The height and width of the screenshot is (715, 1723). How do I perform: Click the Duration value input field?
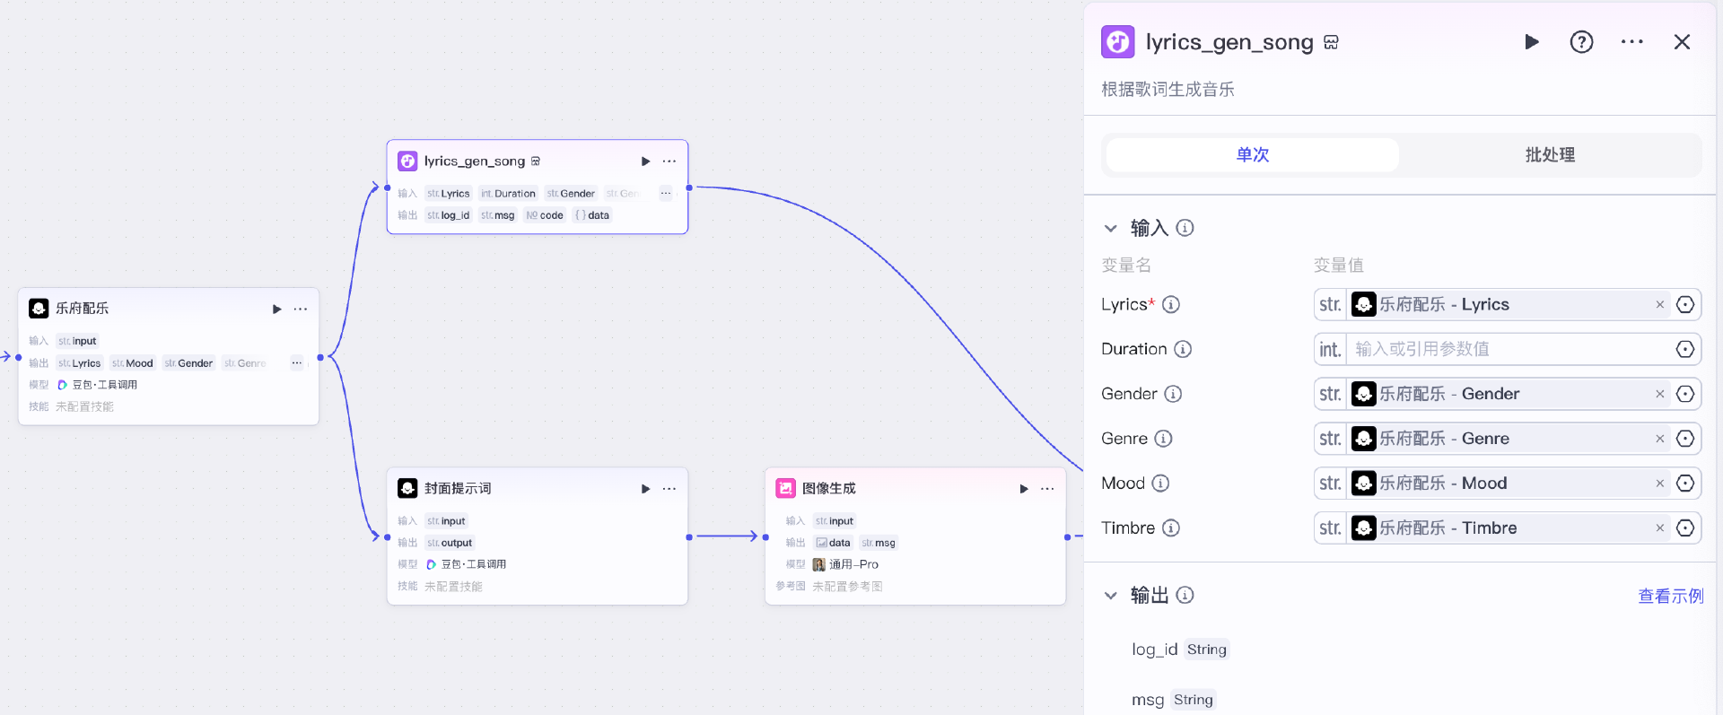[x=1508, y=349]
